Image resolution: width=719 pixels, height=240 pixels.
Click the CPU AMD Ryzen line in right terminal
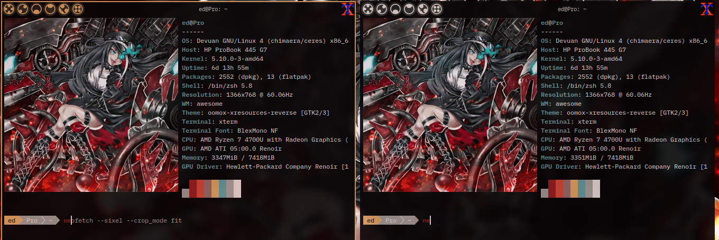tap(624, 140)
